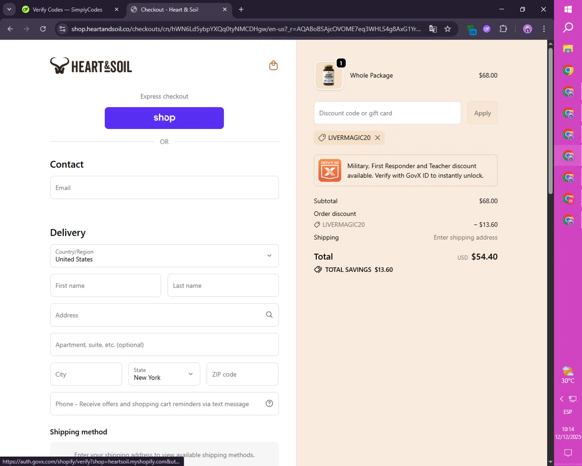Open the Windows notification center
The image size is (582, 466).
pos(568,453)
